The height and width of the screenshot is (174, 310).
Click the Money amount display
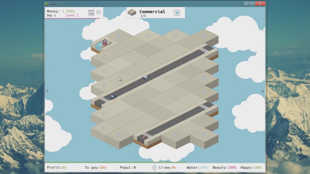click(68, 11)
